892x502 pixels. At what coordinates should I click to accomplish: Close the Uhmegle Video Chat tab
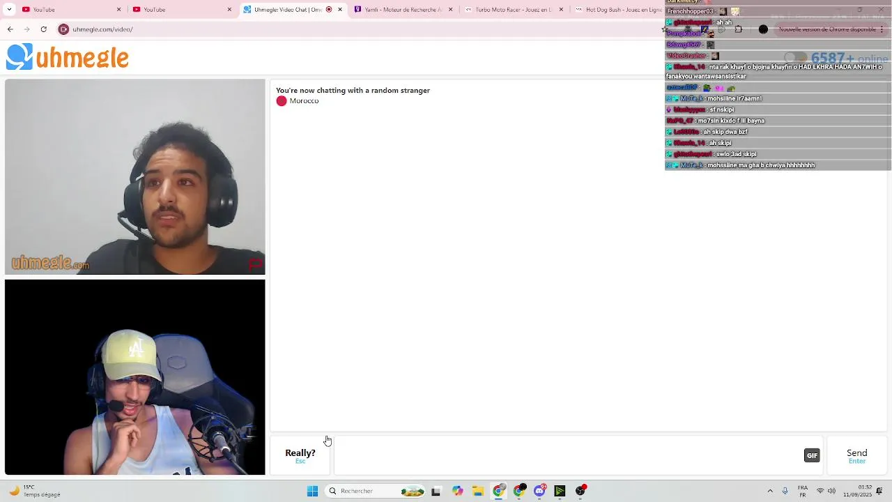point(340,9)
